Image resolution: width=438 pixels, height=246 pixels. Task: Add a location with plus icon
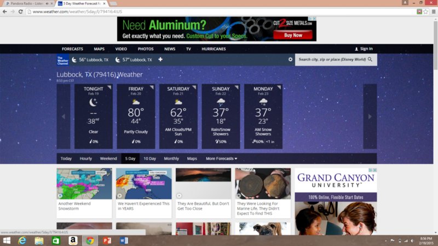[160, 60]
